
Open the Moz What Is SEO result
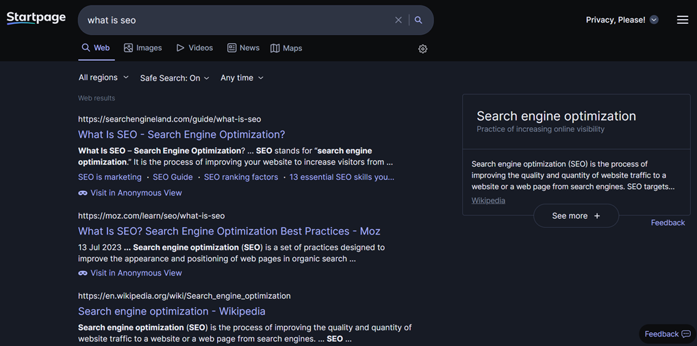pos(229,231)
